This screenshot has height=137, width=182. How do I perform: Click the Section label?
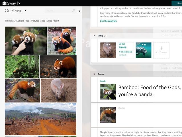point(101,74)
